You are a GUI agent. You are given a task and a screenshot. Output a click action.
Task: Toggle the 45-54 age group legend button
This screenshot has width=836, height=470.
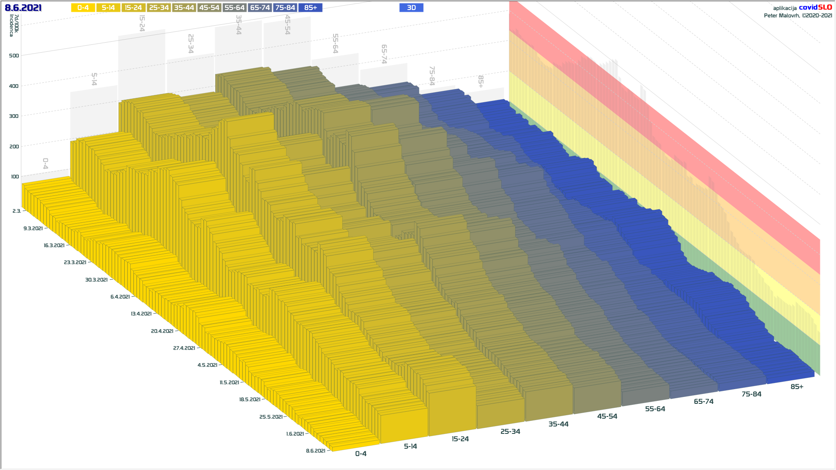tap(209, 8)
